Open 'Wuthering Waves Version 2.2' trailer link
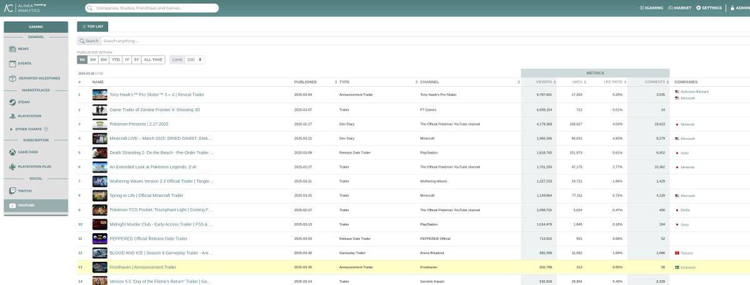The height and width of the screenshot is (285, 750). pyautogui.click(x=161, y=181)
